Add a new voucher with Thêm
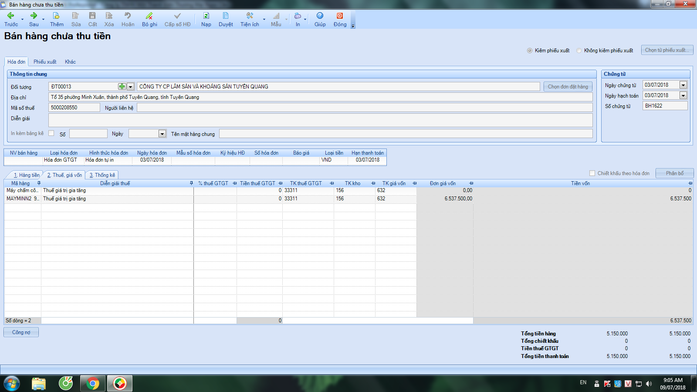The image size is (697, 392). [x=57, y=19]
